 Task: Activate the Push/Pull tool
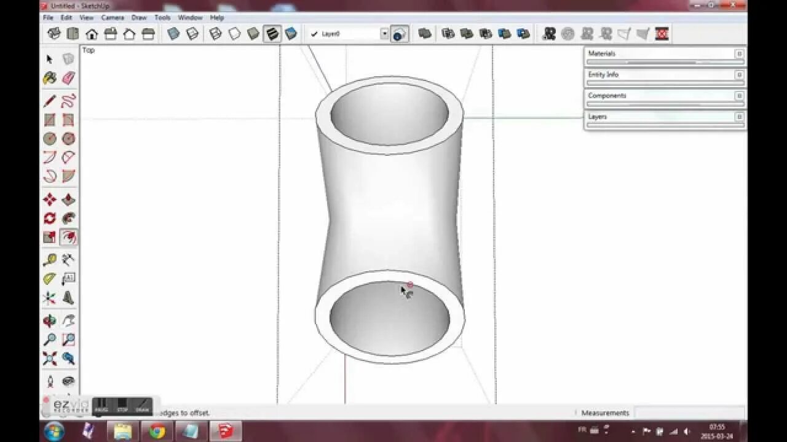pyautogui.click(x=68, y=200)
